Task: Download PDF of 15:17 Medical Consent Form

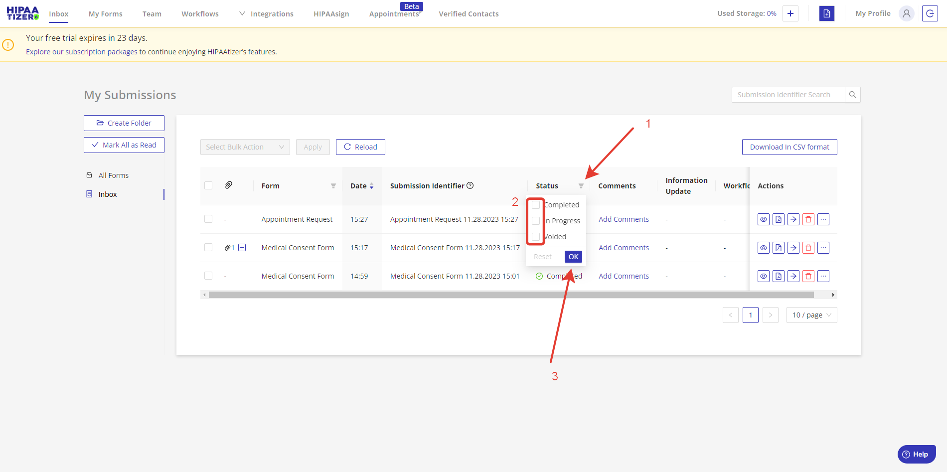Action: tap(779, 248)
